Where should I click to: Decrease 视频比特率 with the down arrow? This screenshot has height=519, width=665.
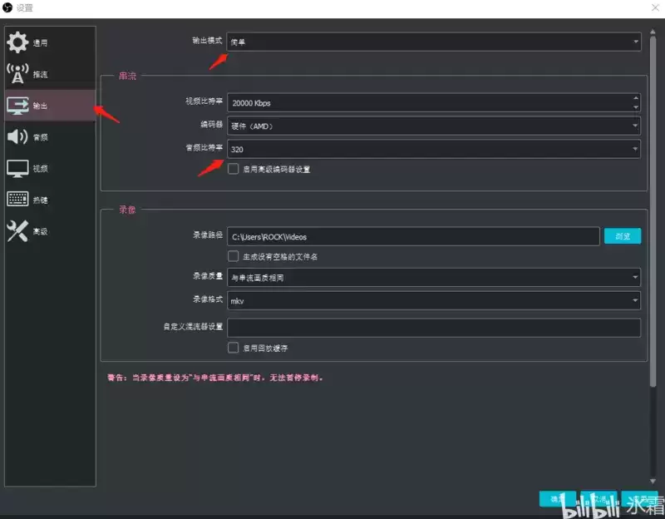click(635, 107)
